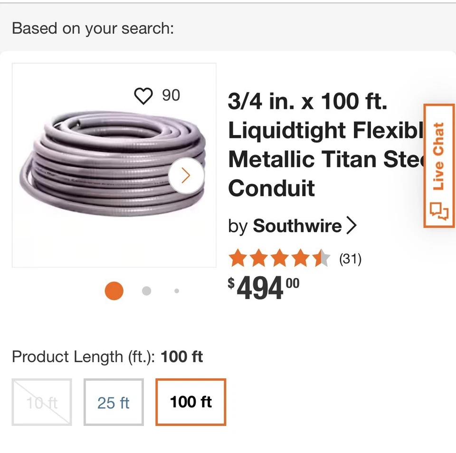The image size is (456, 453).
Task: Click the orange star rating
Action: [x=279, y=259]
